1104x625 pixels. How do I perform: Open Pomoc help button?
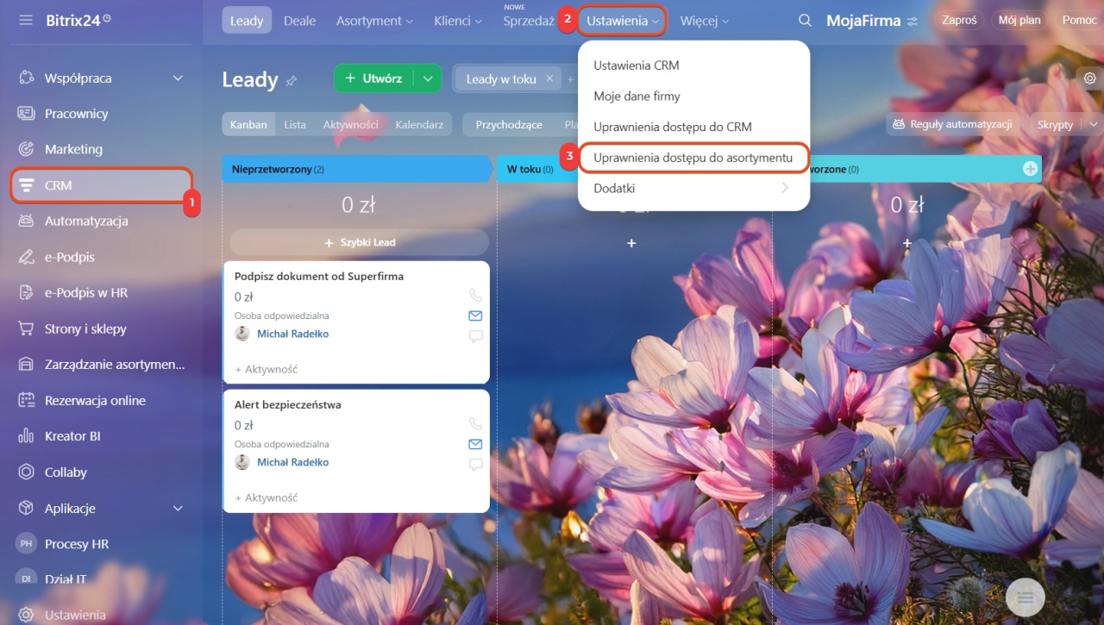(x=1079, y=21)
